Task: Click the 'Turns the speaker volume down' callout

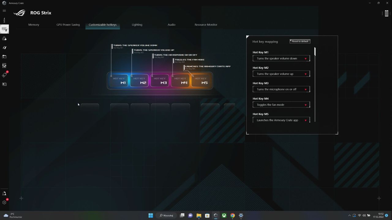Action: [135, 45]
